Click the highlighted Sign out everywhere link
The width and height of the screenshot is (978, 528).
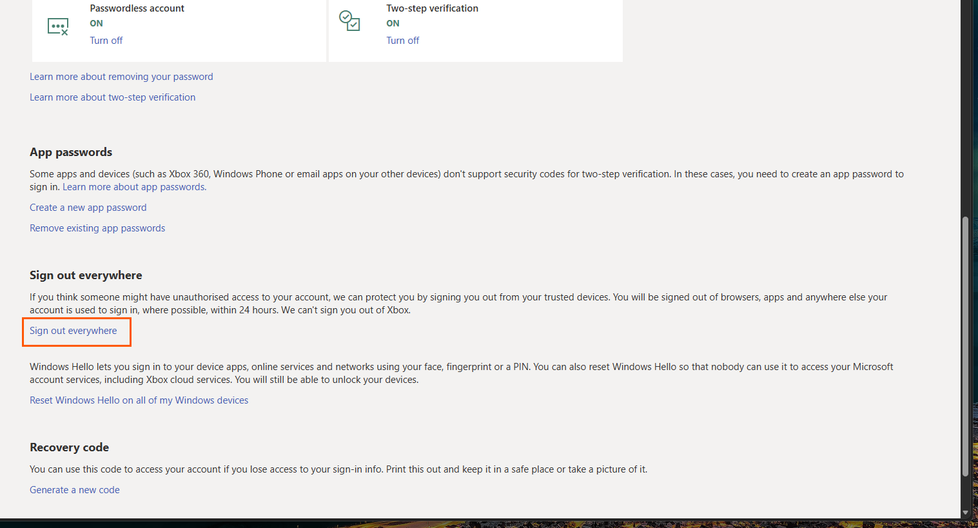tap(73, 330)
